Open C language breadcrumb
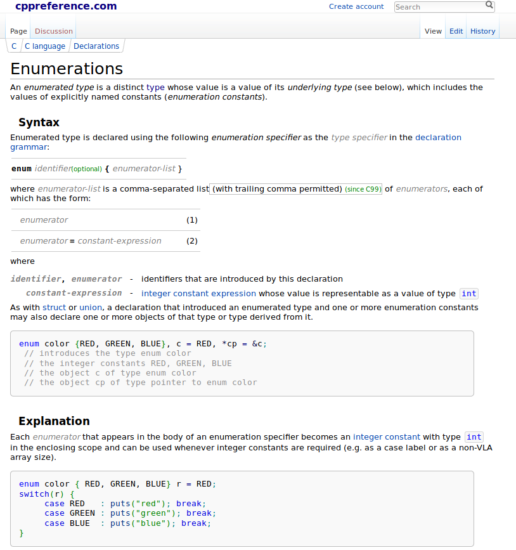The image size is (516, 550). tap(45, 46)
